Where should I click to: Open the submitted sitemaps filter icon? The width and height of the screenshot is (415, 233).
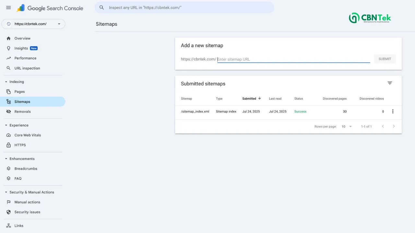(390, 83)
